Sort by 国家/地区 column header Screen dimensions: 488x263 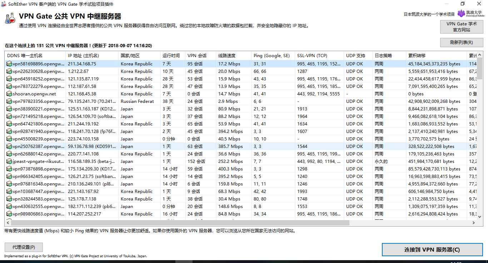[139, 56]
